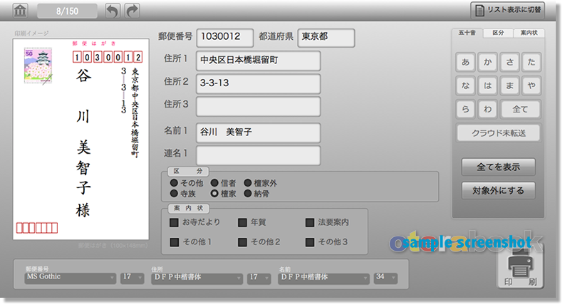Filter by あ kana index button
The width and height of the screenshot is (565, 307).
click(x=466, y=63)
